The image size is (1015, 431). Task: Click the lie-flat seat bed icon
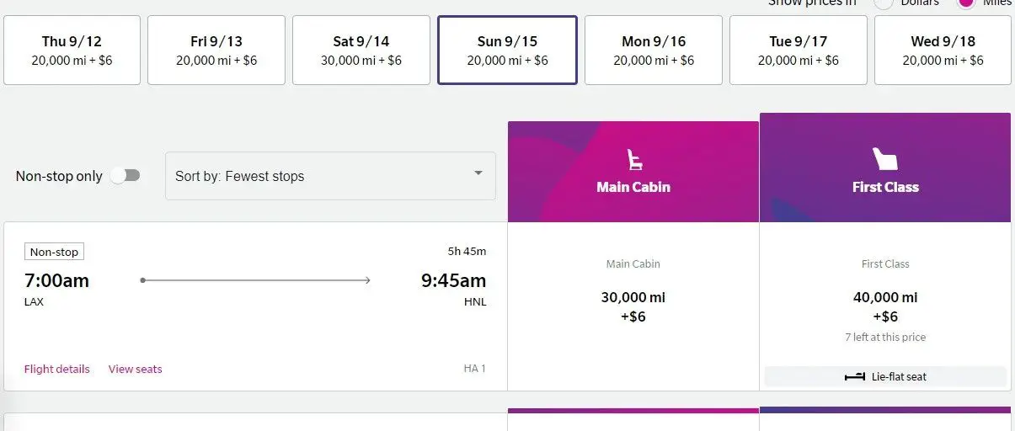(x=854, y=377)
